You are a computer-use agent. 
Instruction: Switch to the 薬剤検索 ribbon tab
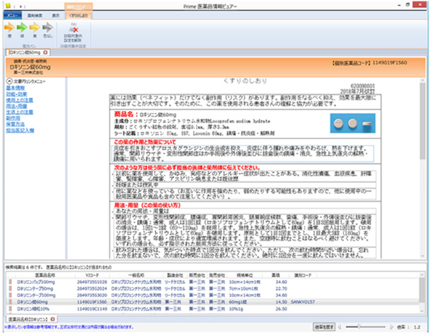click(x=35, y=16)
